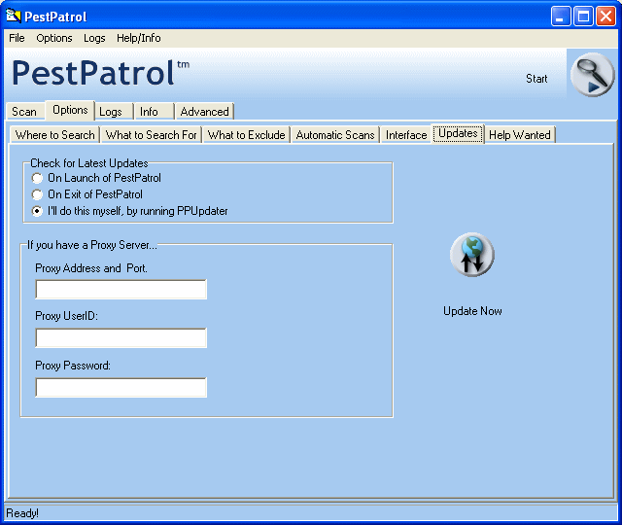Select On Launch of PestPatrol radio

(x=37, y=178)
